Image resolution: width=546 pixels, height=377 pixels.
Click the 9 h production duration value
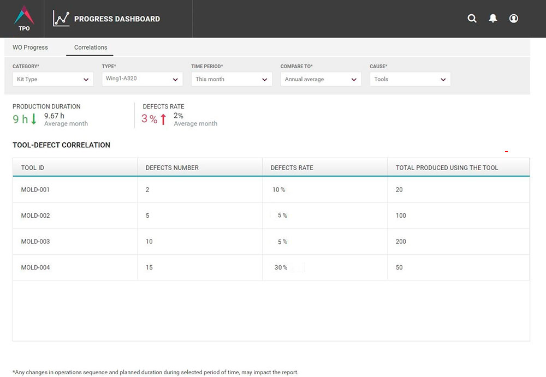point(20,119)
